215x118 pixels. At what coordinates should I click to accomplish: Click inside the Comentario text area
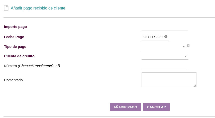(x=169, y=80)
